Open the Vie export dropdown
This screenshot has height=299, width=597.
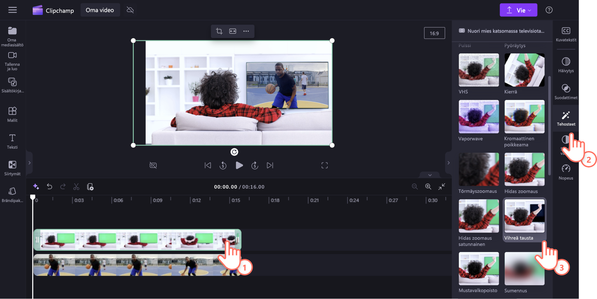[518, 10]
